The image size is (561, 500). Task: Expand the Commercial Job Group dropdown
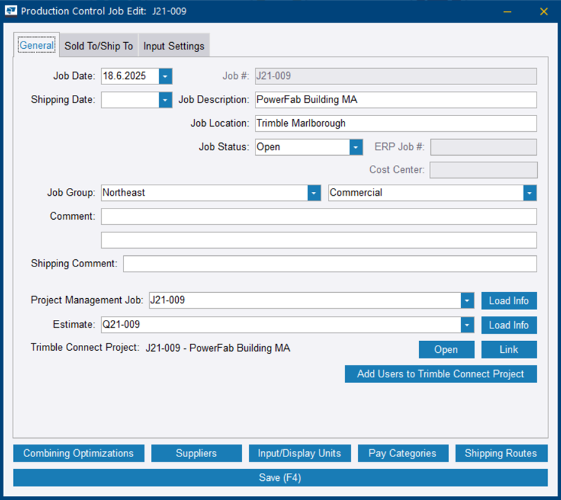click(529, 193)
